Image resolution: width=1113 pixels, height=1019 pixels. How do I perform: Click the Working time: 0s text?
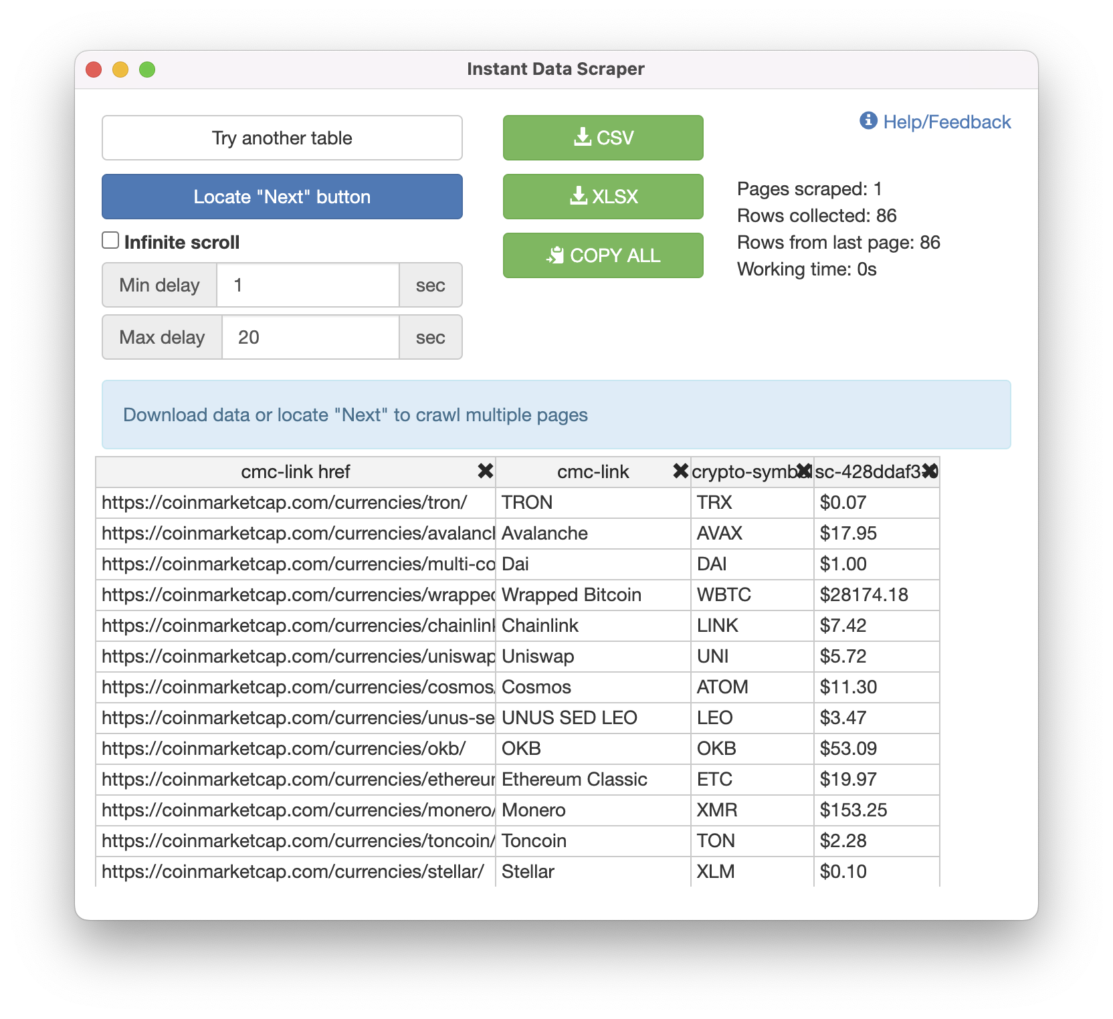coord(807,269)
